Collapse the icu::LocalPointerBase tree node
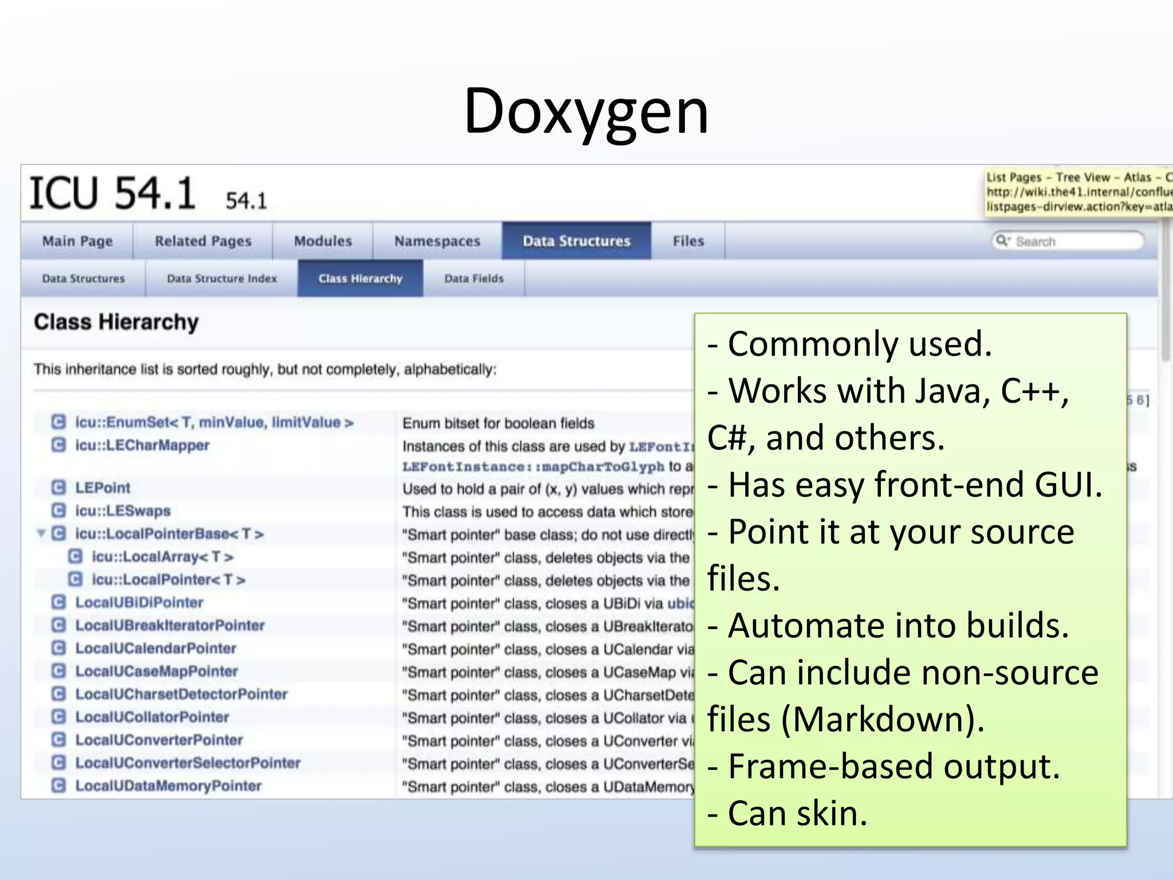1173x880 pixels. (x=41, y=533)
